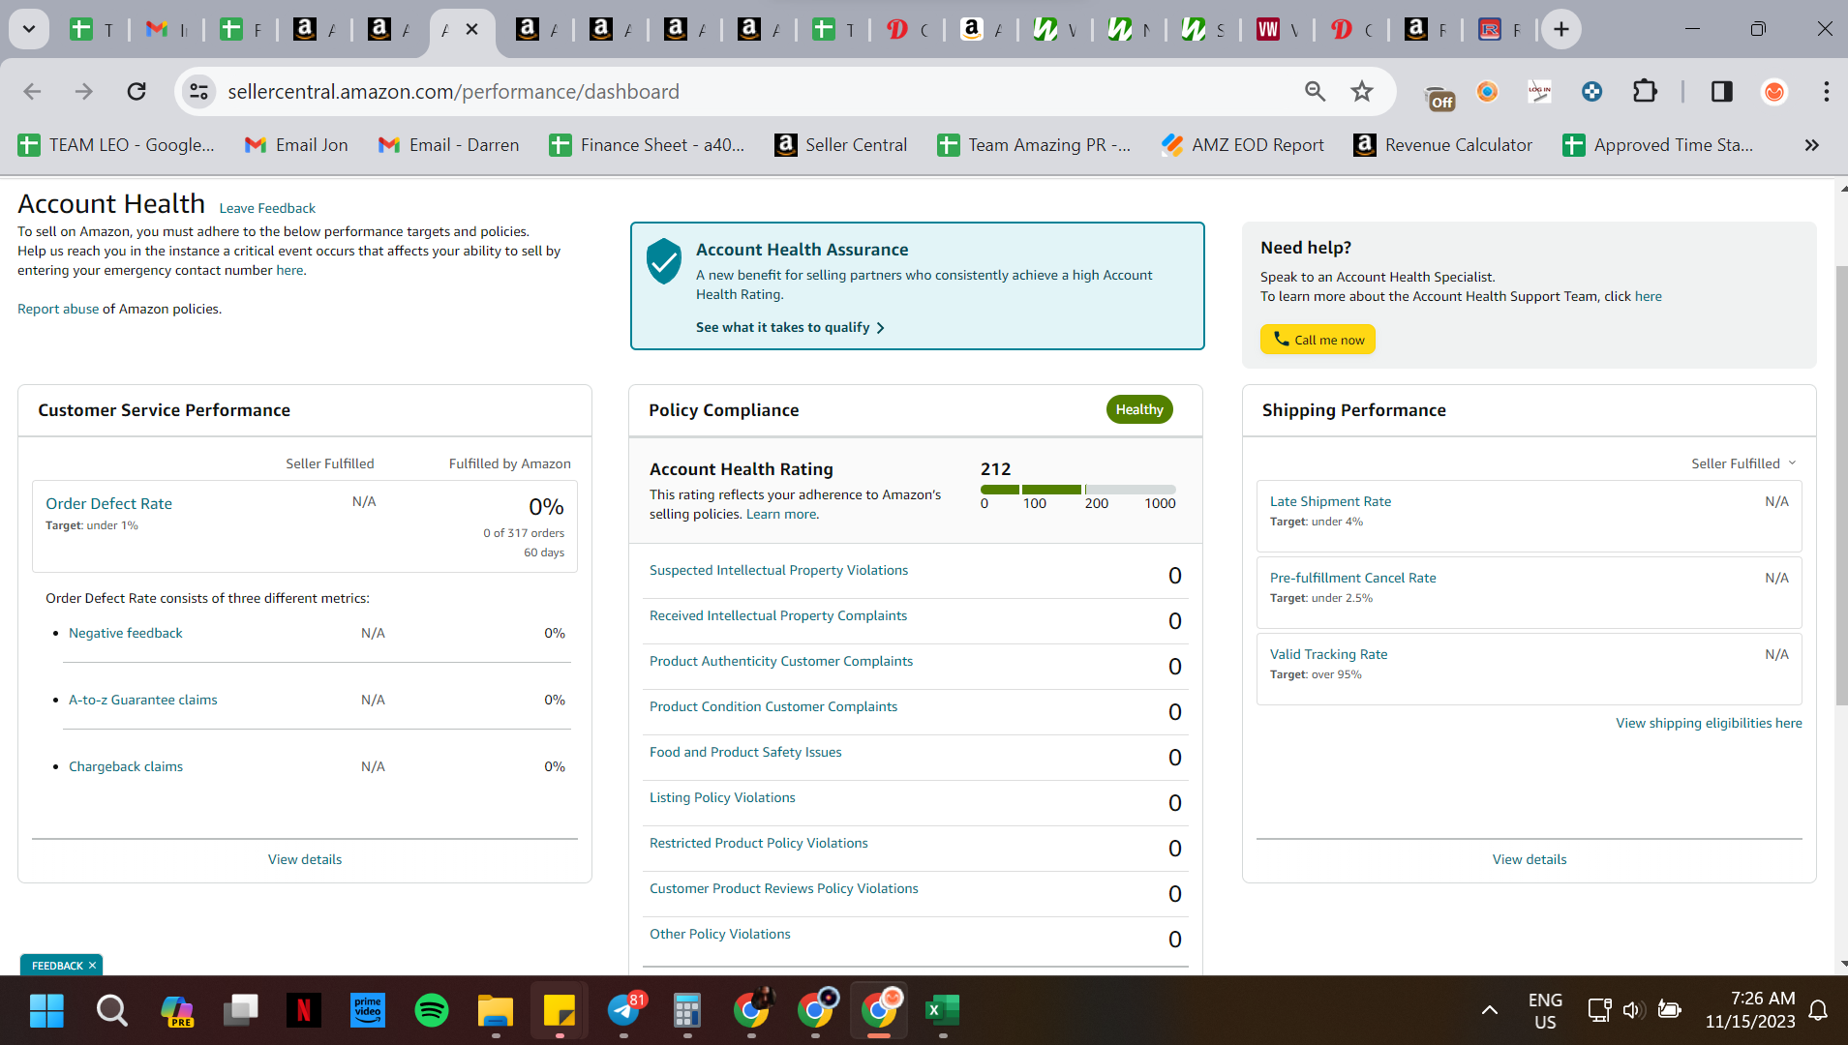Screen dimensions: 1848x1045
Task: Open the Seller Fulfilled dropdown in Shipping Performance
Action: pyautogui.click(x=1743, y=463)
